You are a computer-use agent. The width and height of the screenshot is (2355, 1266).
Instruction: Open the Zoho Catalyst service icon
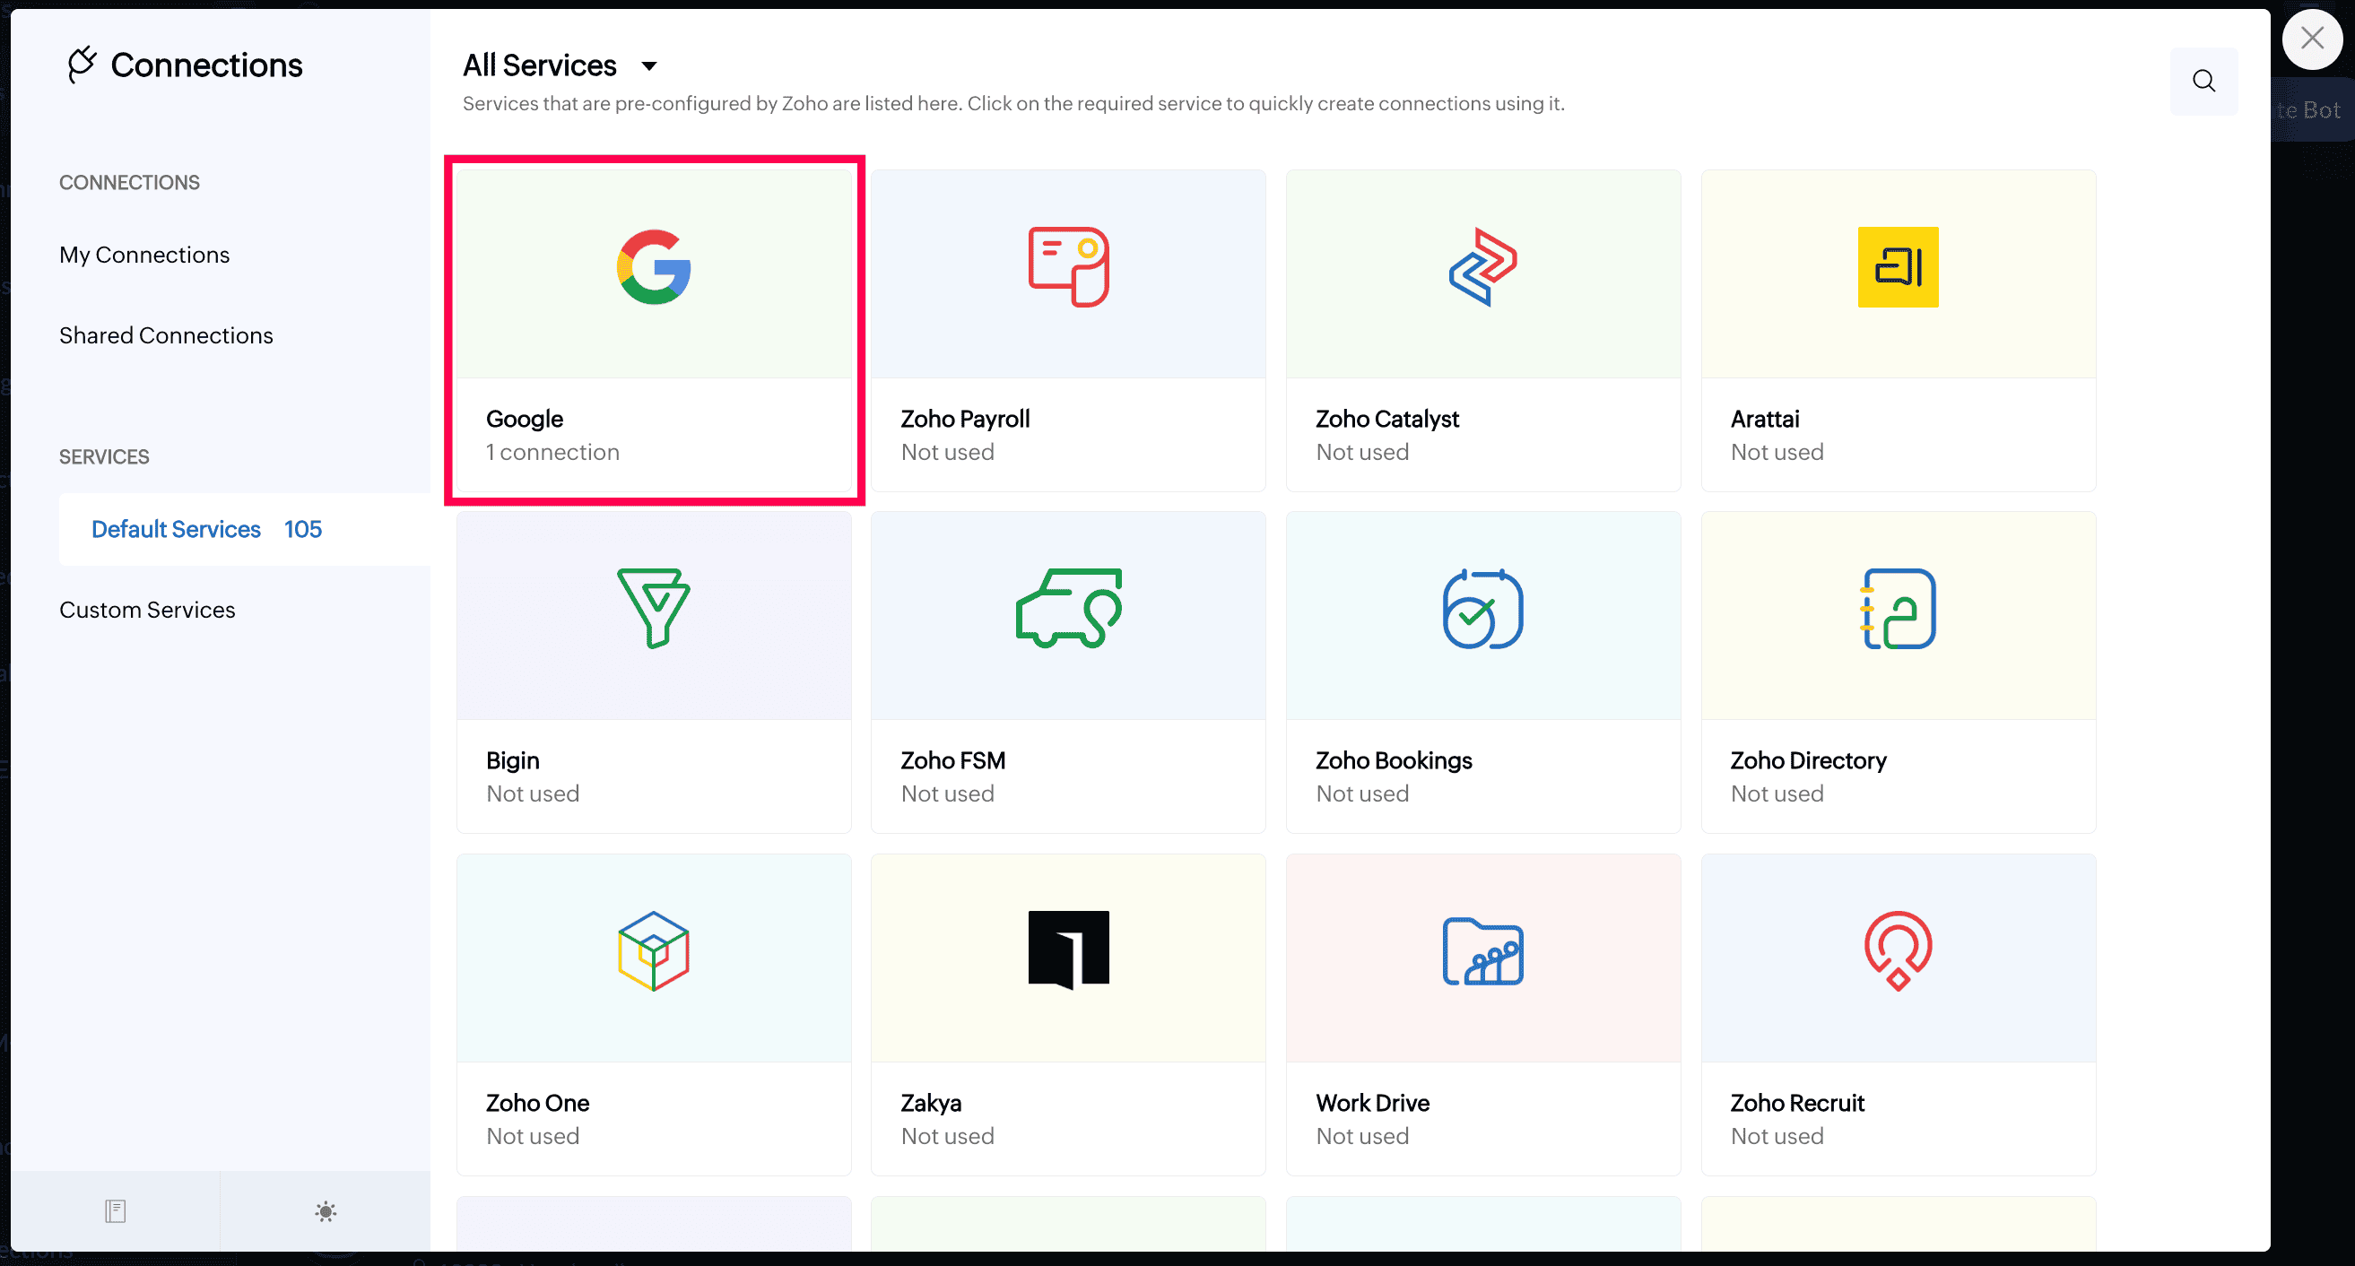tap(1482, 267)
